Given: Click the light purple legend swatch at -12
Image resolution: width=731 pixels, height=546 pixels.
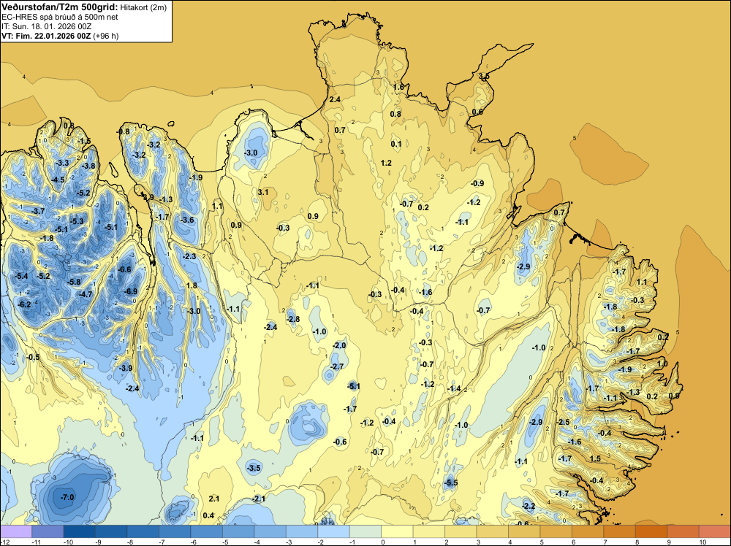Looking at the screenshot, I should (16, 531).
